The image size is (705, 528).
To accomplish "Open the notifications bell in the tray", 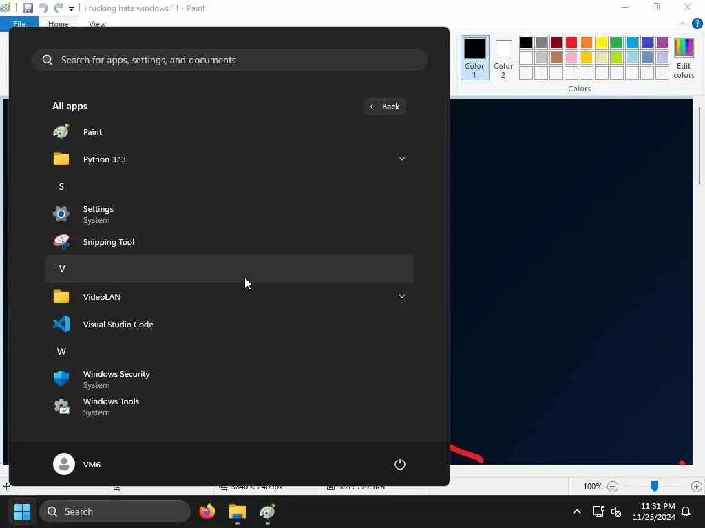I will (686, 511).
